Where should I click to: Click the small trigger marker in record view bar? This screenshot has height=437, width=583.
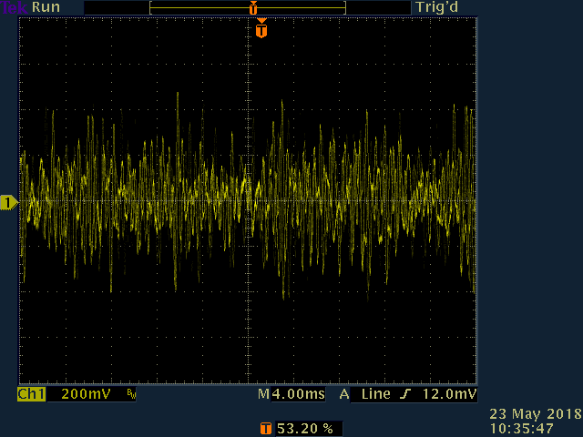point(253,7)
